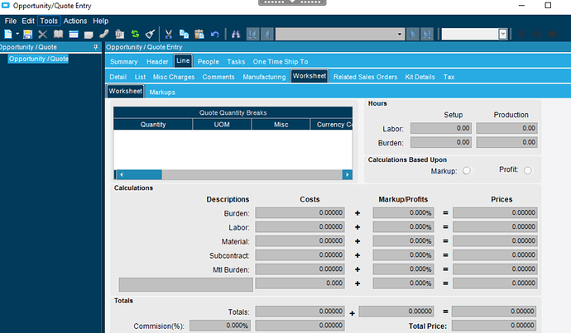Click the Burden Production hours field
The height and width of the screenshot is (333, 571).
[x=506, y=142]
